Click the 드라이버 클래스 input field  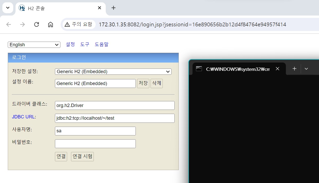(115, 105)
